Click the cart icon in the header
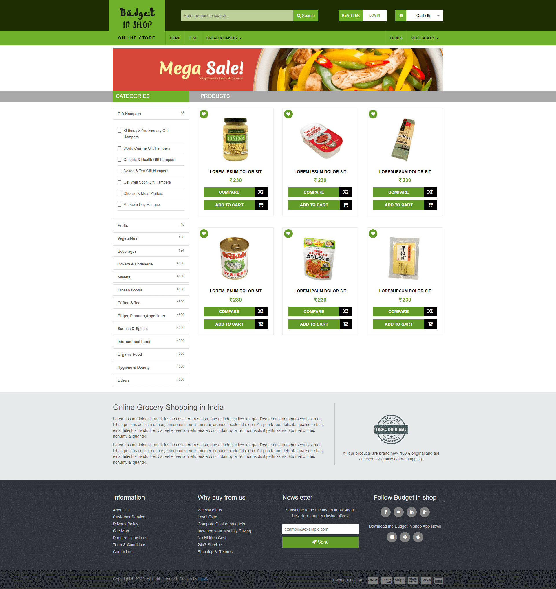 tap(400, 16)
